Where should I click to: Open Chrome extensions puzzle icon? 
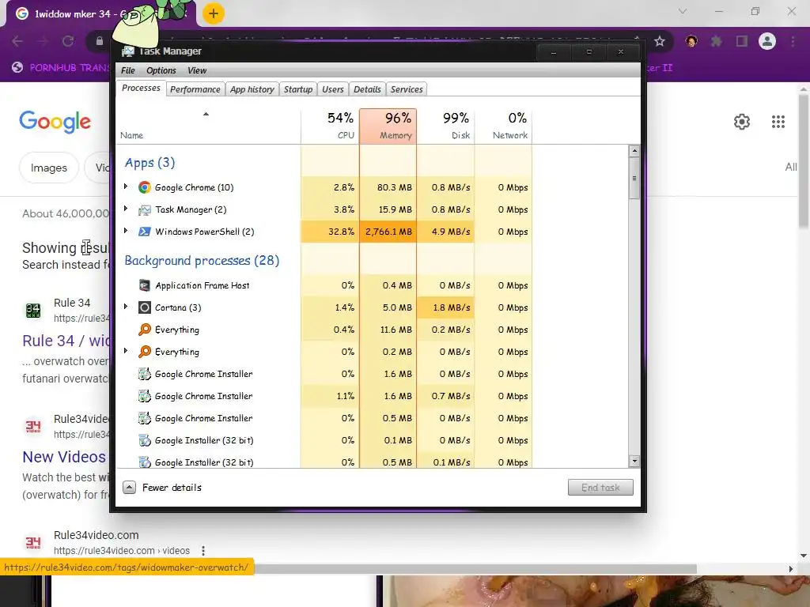tap(717, 41)
